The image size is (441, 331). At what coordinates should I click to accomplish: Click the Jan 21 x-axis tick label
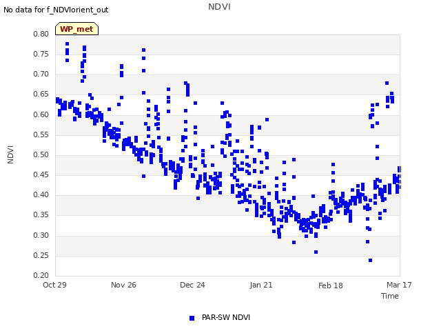click(261, 285)
